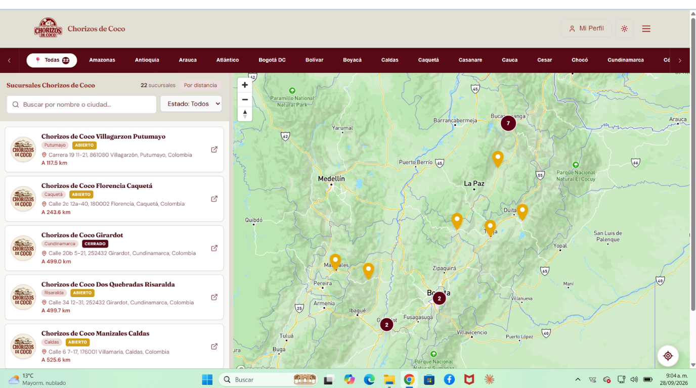Open Google Chrome from the taskbar

(409, 379)
